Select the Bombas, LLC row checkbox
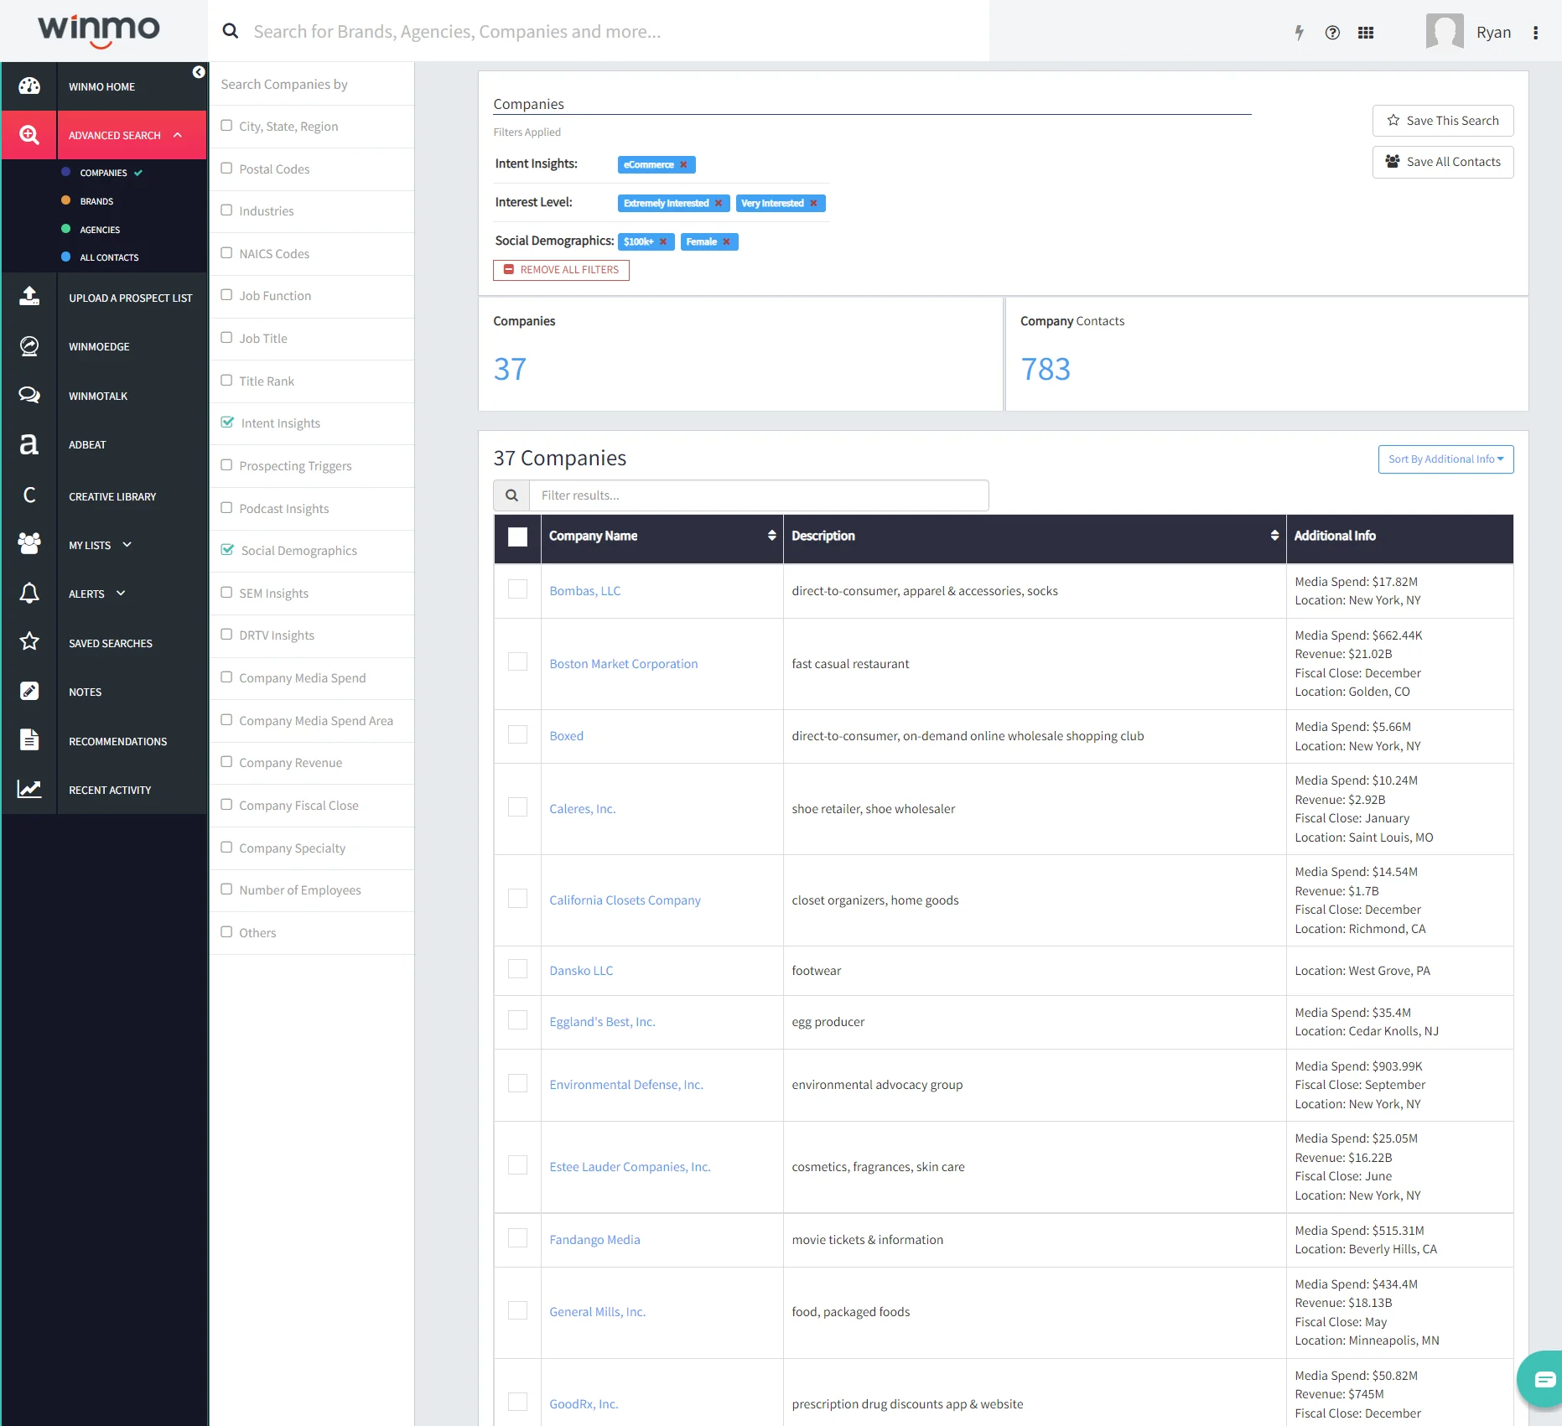The height and width of the screenshot is (1426, 1562). point(518,589)
